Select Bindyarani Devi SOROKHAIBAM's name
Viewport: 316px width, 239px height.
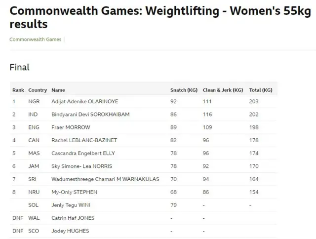[90, 115]
